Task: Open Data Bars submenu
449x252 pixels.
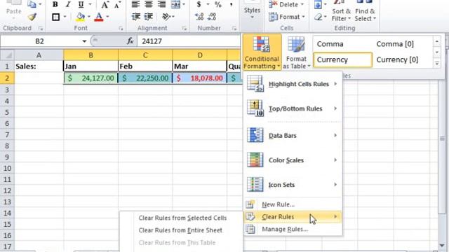Action: click(x=293, y=135)
